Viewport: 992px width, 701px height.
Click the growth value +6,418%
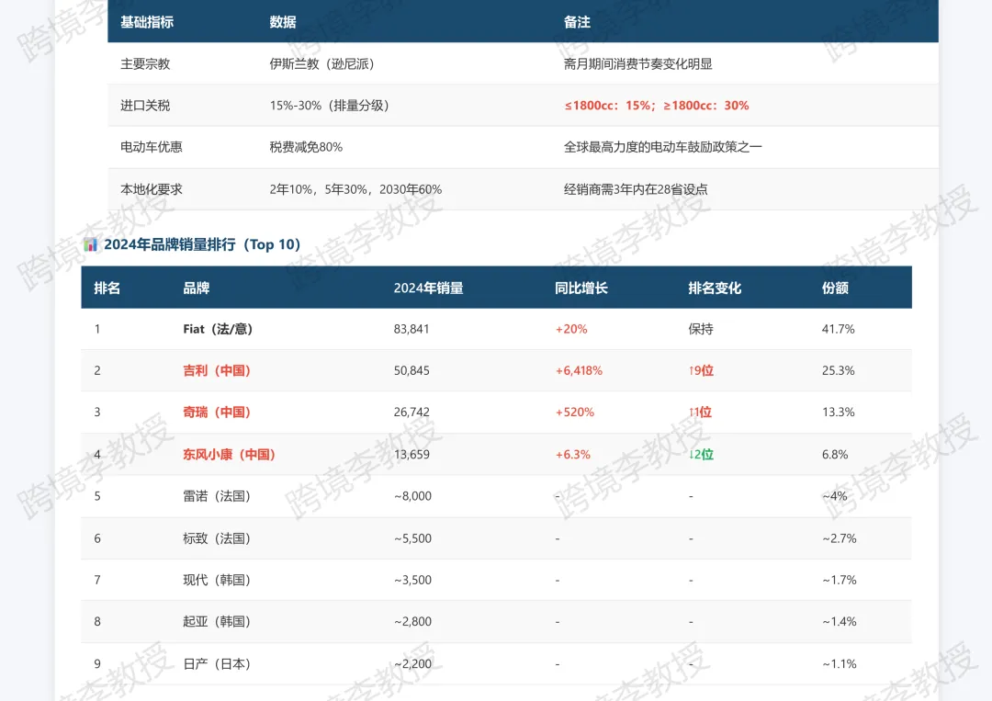click(579, 371)
